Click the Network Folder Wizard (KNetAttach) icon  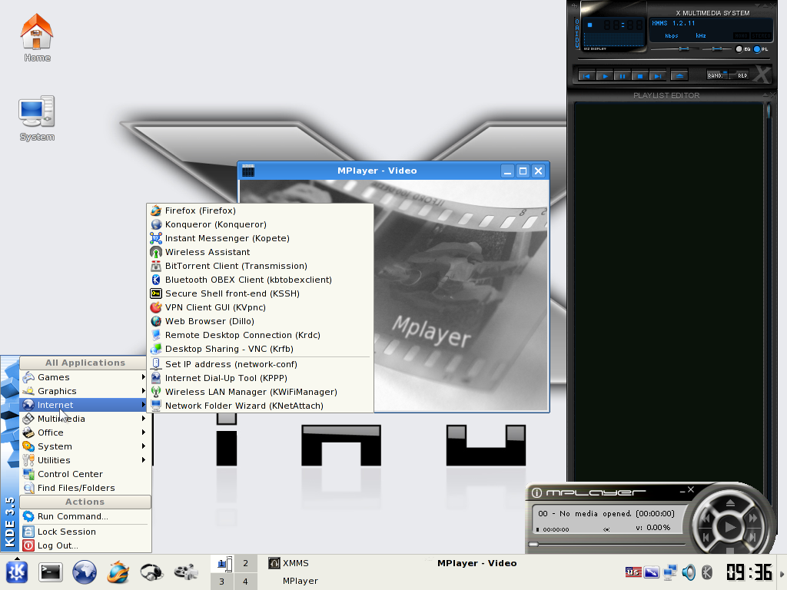[x=156, y=406]
